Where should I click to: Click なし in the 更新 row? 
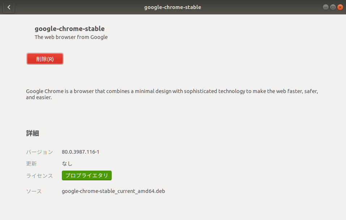point(67,163)
